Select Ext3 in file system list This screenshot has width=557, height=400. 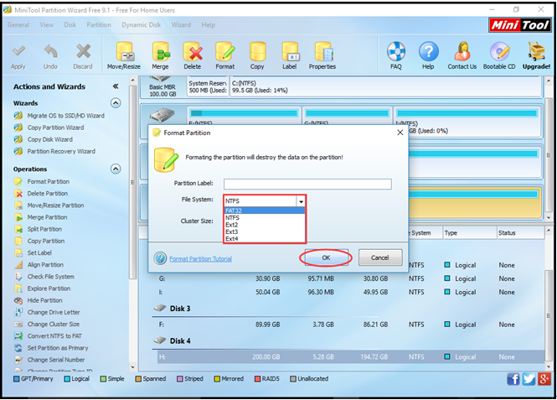pyautogui.click(x=265, y=231)
